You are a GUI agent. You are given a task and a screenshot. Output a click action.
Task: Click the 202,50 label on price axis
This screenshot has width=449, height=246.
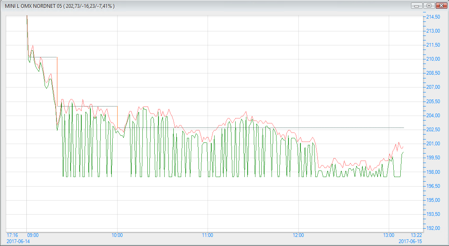coord(433,130)
